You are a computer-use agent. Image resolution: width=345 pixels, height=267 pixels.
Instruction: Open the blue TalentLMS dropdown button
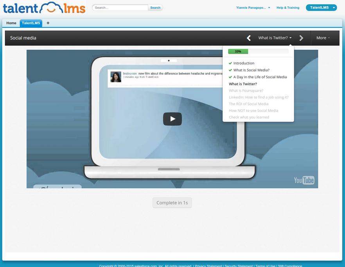(x=321, y=7)
